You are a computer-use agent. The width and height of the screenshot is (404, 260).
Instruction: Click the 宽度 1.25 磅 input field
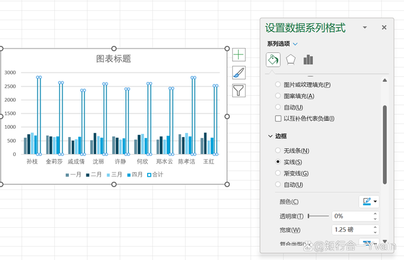pos(352,230)
